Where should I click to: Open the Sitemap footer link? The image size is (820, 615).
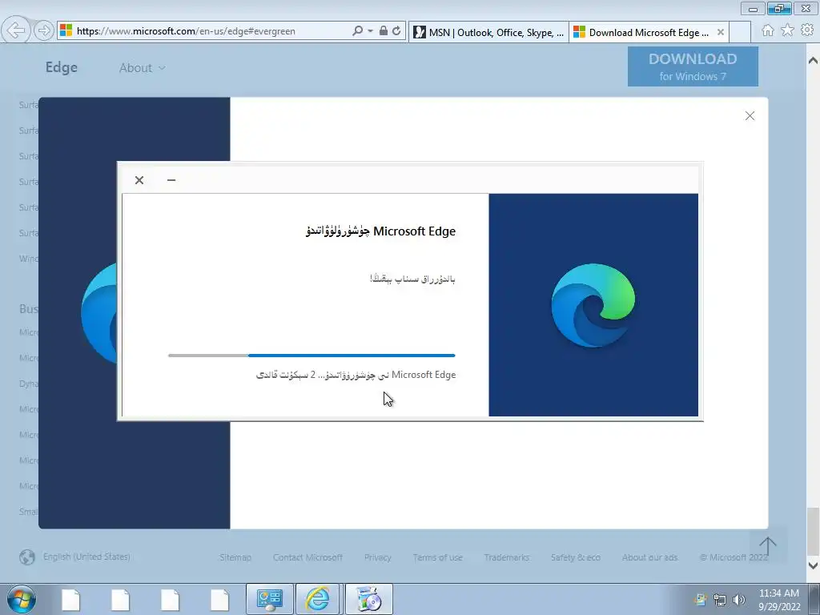tap(235, 557)
